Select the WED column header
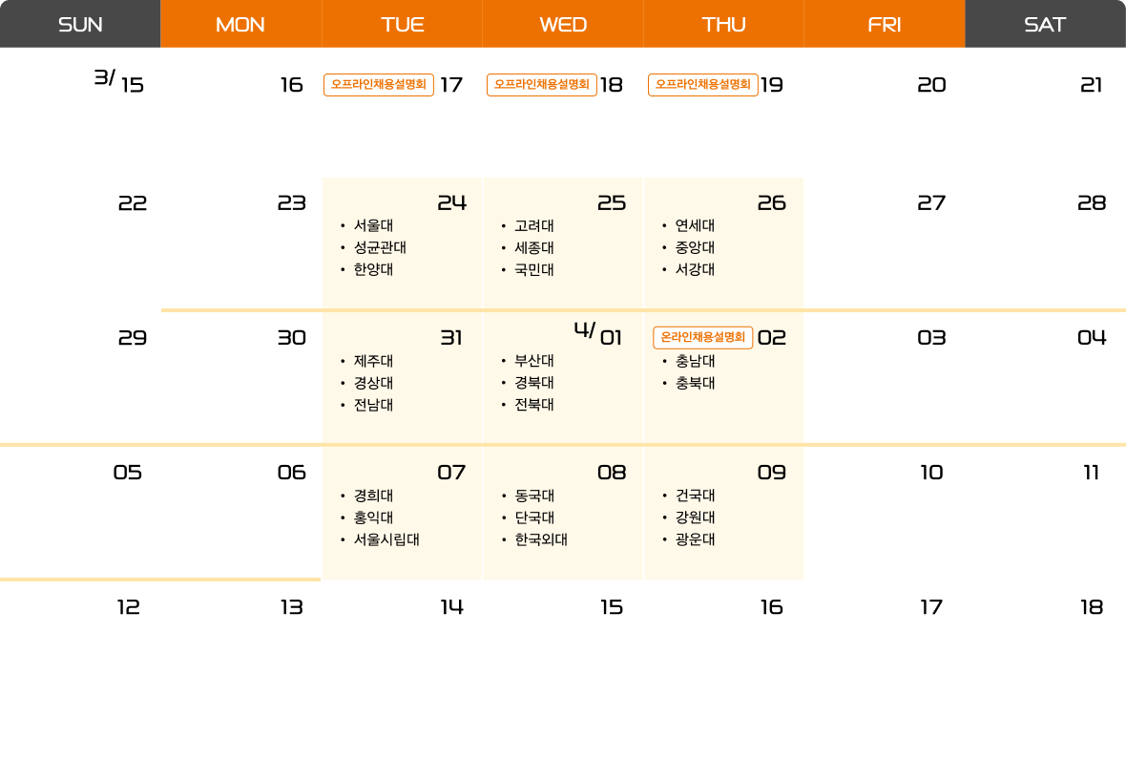1126x760 pixels. (x=563, y=24)
